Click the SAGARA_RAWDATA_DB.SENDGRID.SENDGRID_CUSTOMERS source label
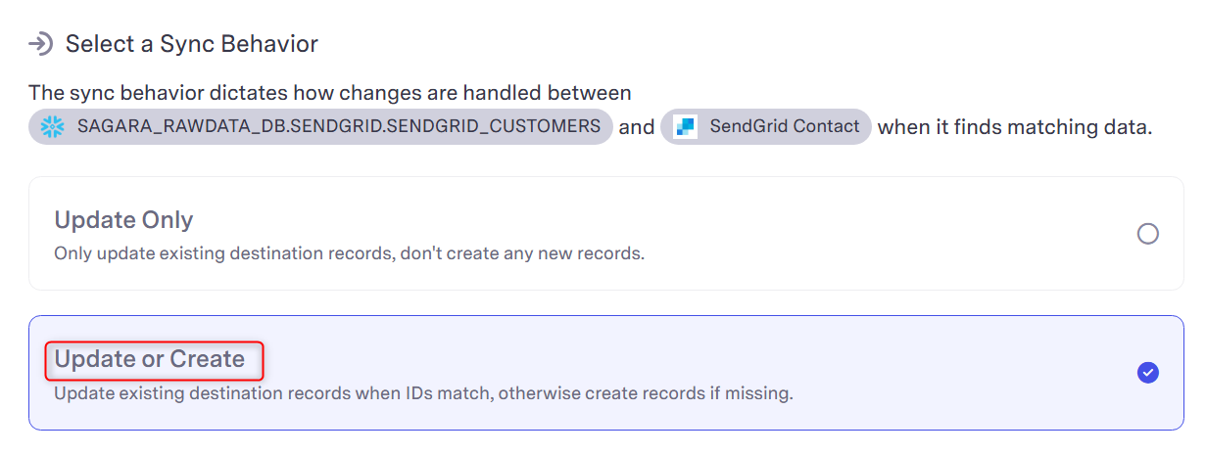The image size is (1206, 455). point(339,126)
